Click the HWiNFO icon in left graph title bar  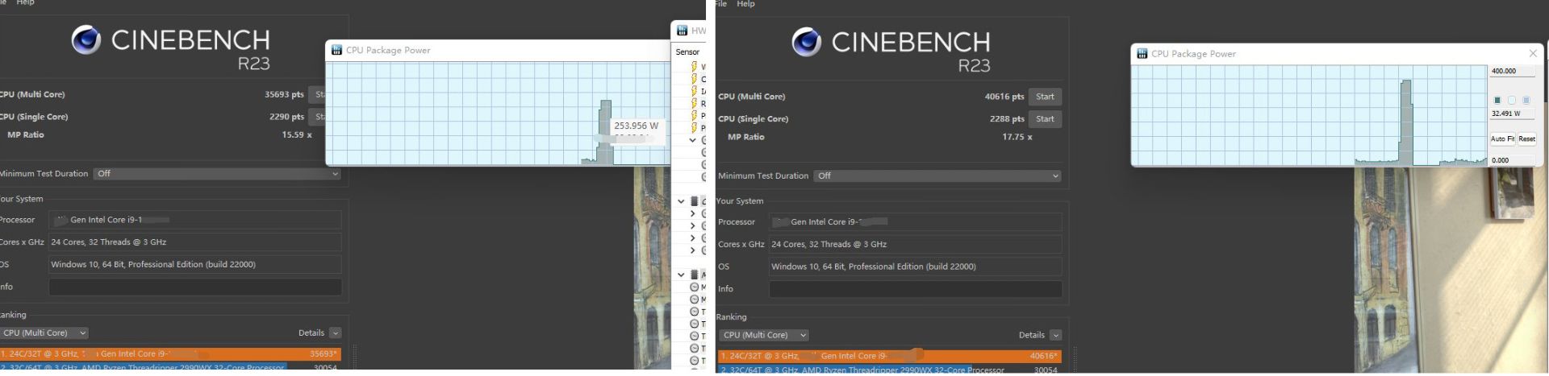[336, 50]
